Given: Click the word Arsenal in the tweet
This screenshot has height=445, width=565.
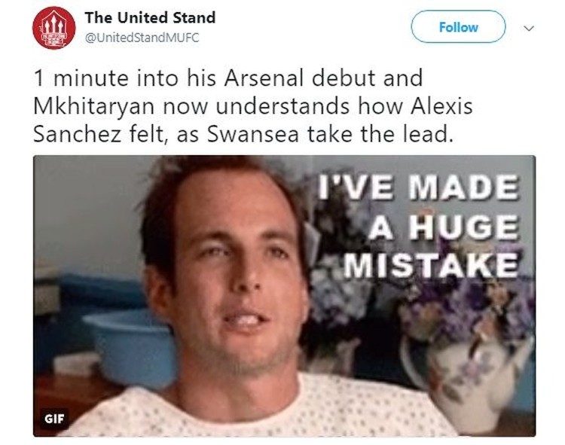Looking at the screenshot, I should tap(264, 78).
